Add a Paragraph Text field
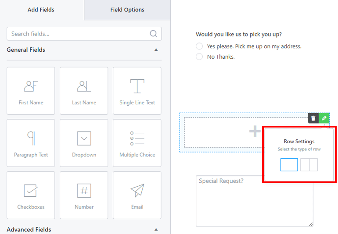 (x=31, y=143)
